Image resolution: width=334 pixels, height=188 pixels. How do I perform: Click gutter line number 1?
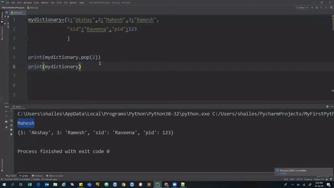point(14,20)
